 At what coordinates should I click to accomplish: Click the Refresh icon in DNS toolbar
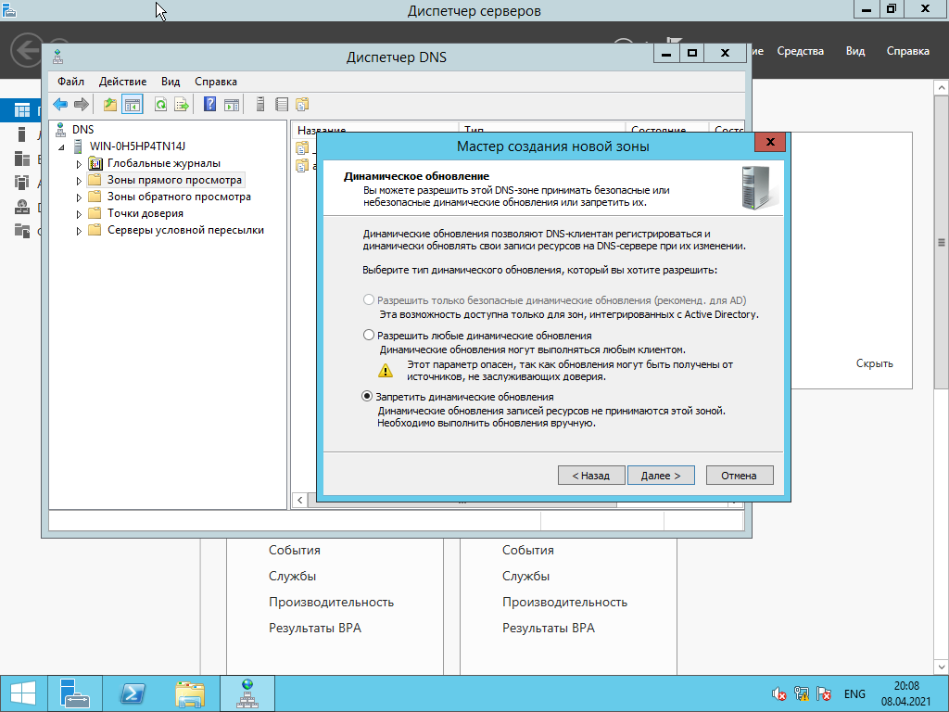(160, 105)
